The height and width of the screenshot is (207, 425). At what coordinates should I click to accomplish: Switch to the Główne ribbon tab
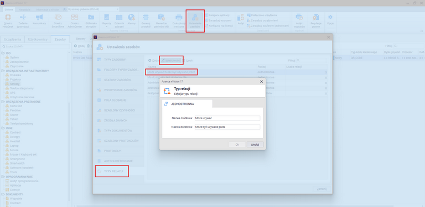tap(9, 9)
